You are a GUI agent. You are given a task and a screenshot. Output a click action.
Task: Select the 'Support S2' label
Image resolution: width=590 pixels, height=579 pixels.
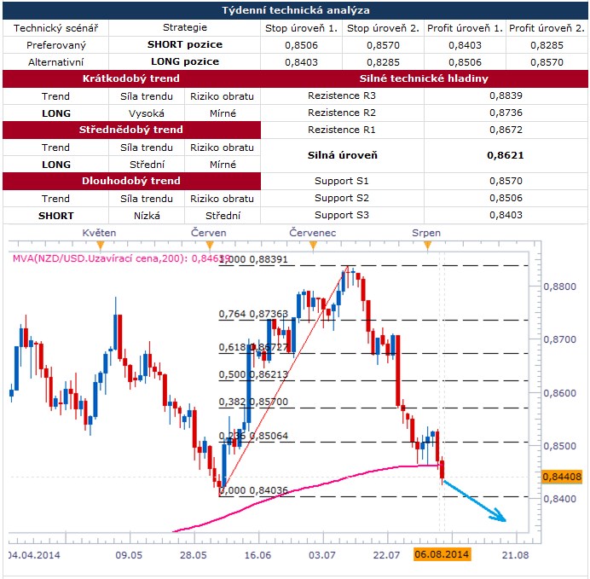[342, 198]
